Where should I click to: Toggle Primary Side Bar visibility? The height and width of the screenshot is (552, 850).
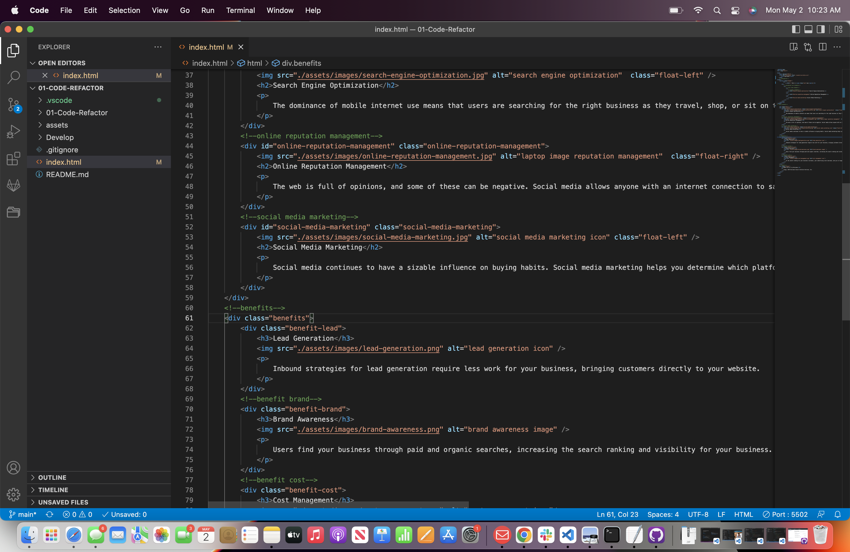pyautogui.click(x=796, y=29)
